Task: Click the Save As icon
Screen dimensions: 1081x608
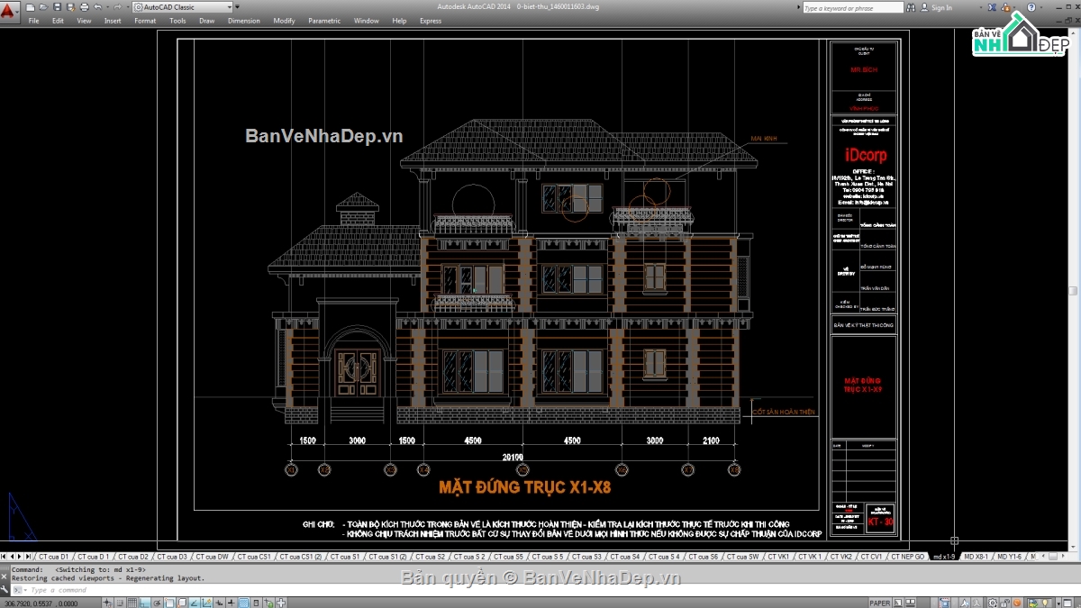Action: pyautogui.click(x=70, y=7)
